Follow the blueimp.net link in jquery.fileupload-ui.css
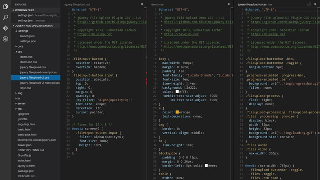Screen dimensions: 320x180 (268, 34)
